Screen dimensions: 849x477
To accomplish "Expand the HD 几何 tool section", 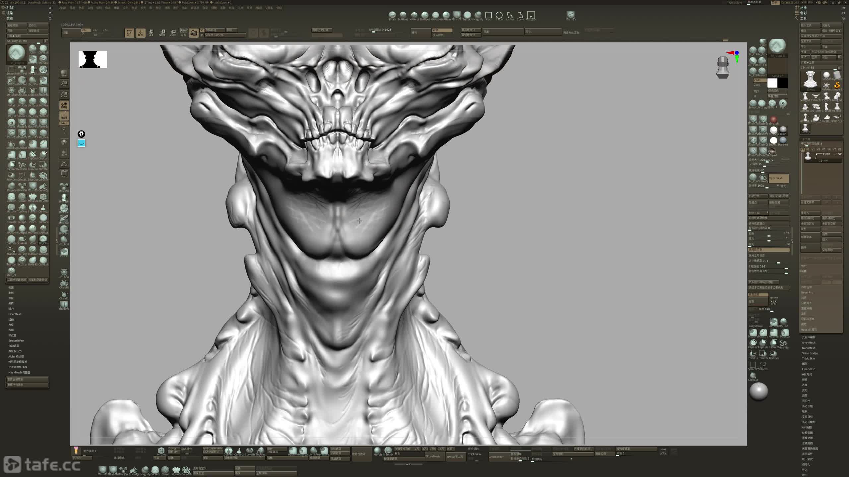I will pyautogui.click(x=807, y=374).
